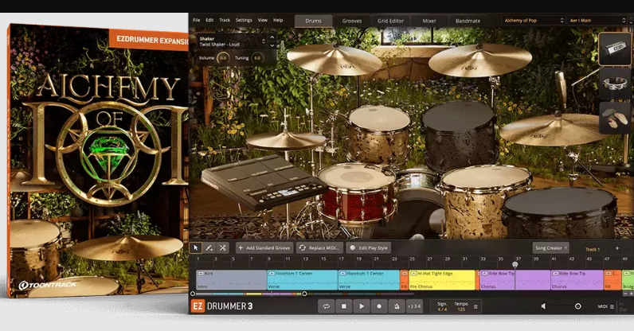This screenshot has height=331, width=634.
Task: Add a new track with plus icon
Action: [x=617, y=248]
